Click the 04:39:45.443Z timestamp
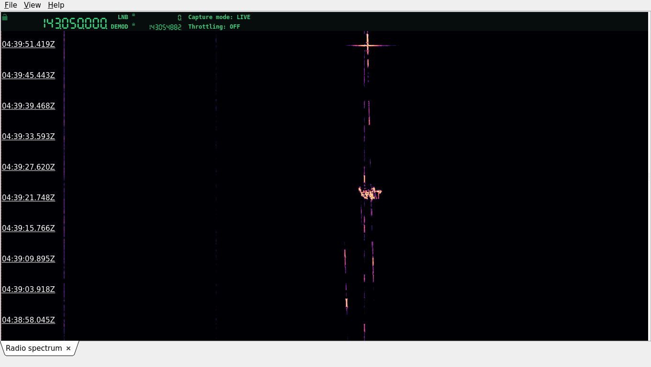Screen dimensions: 651x367 click(x=28, y=75)
